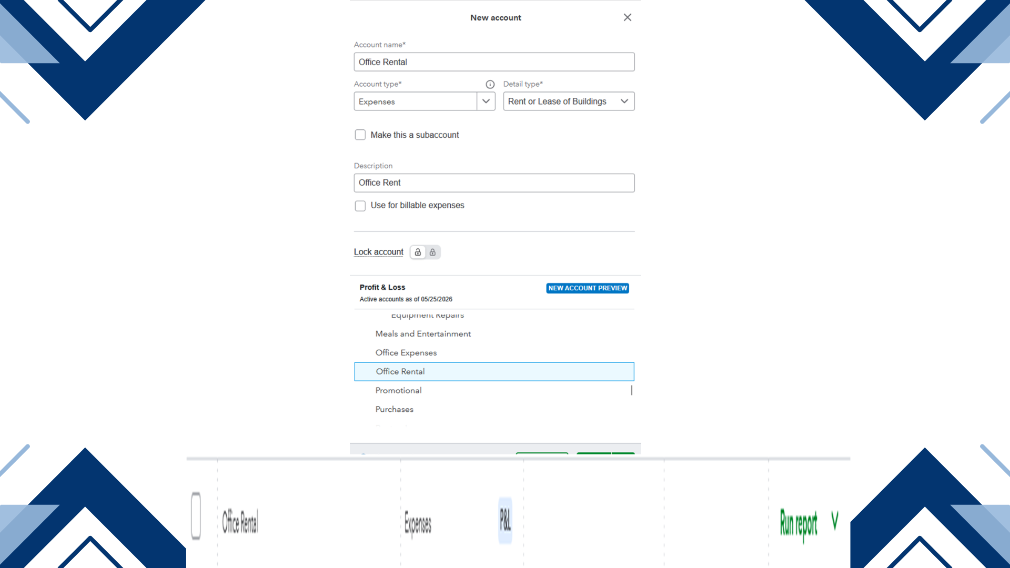This screenshot has height=568, width=1010.
Task: Click the Description input field
Action: [494, 183]
